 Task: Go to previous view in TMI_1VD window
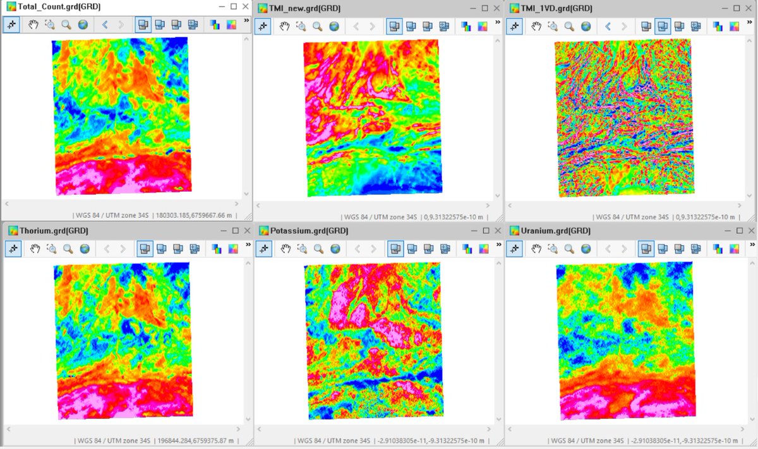coord(608,26)
